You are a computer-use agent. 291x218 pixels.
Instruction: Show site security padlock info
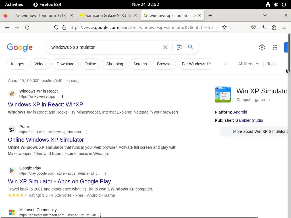64,28
